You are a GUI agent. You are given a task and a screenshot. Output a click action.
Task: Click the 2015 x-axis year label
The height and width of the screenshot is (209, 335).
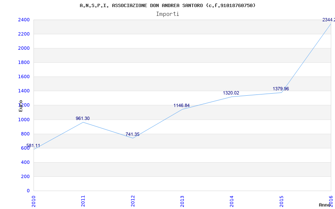tap(281, 201)
